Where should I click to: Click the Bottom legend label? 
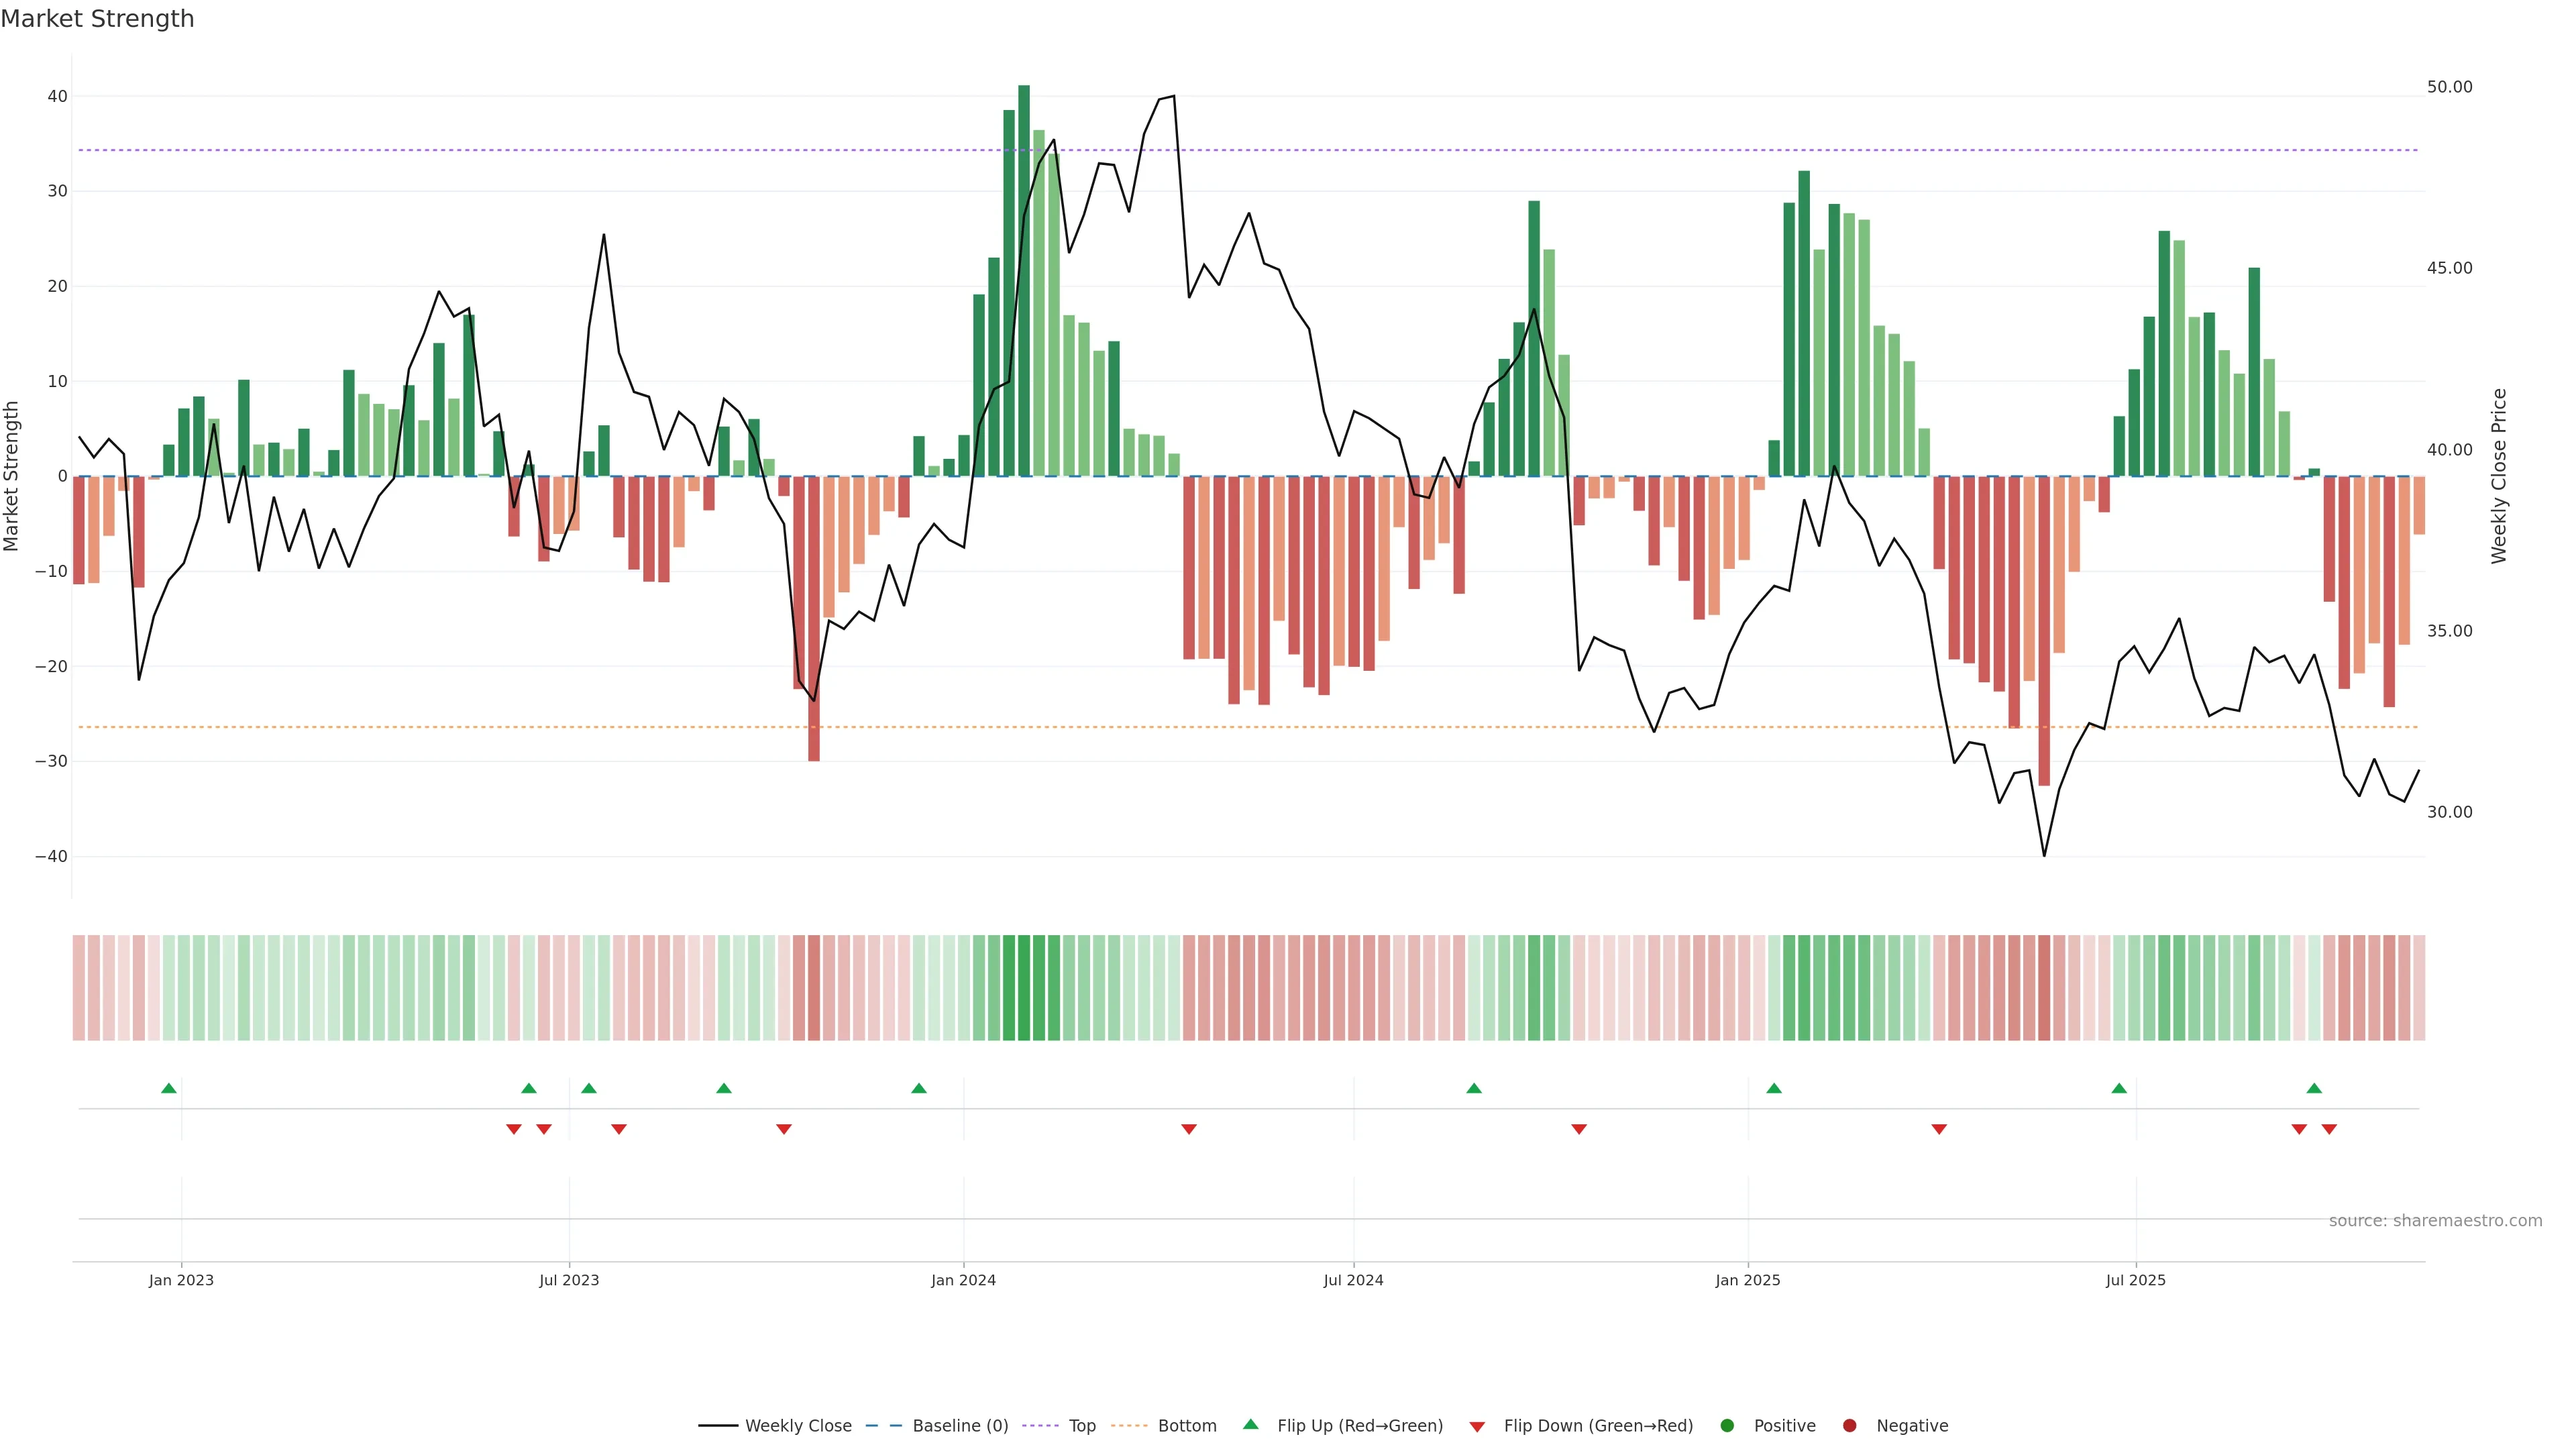pyautogui.click(x=1187, y=1426)
